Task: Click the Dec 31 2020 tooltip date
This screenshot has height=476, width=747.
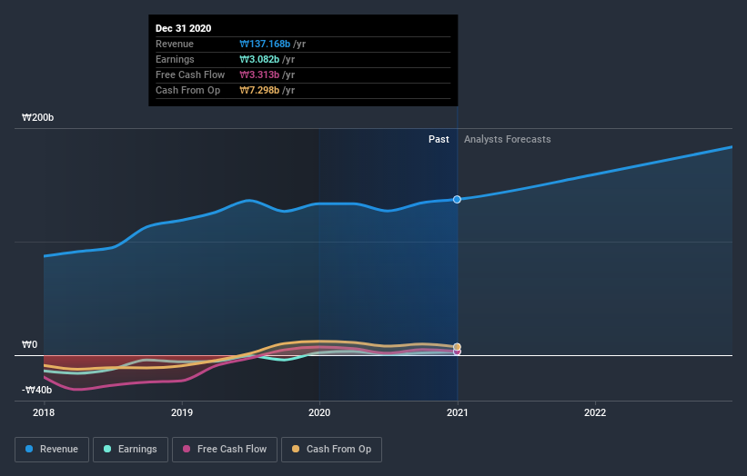Action: coord(184,28)
